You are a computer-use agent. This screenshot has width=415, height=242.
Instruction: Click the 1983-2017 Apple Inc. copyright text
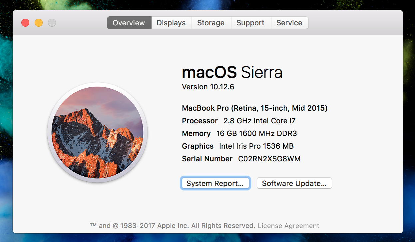click(x=173, y=226)
